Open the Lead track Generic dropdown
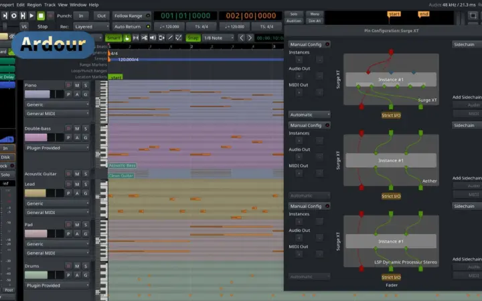Screen dimensions: 482x301 [x=57, y=203]
